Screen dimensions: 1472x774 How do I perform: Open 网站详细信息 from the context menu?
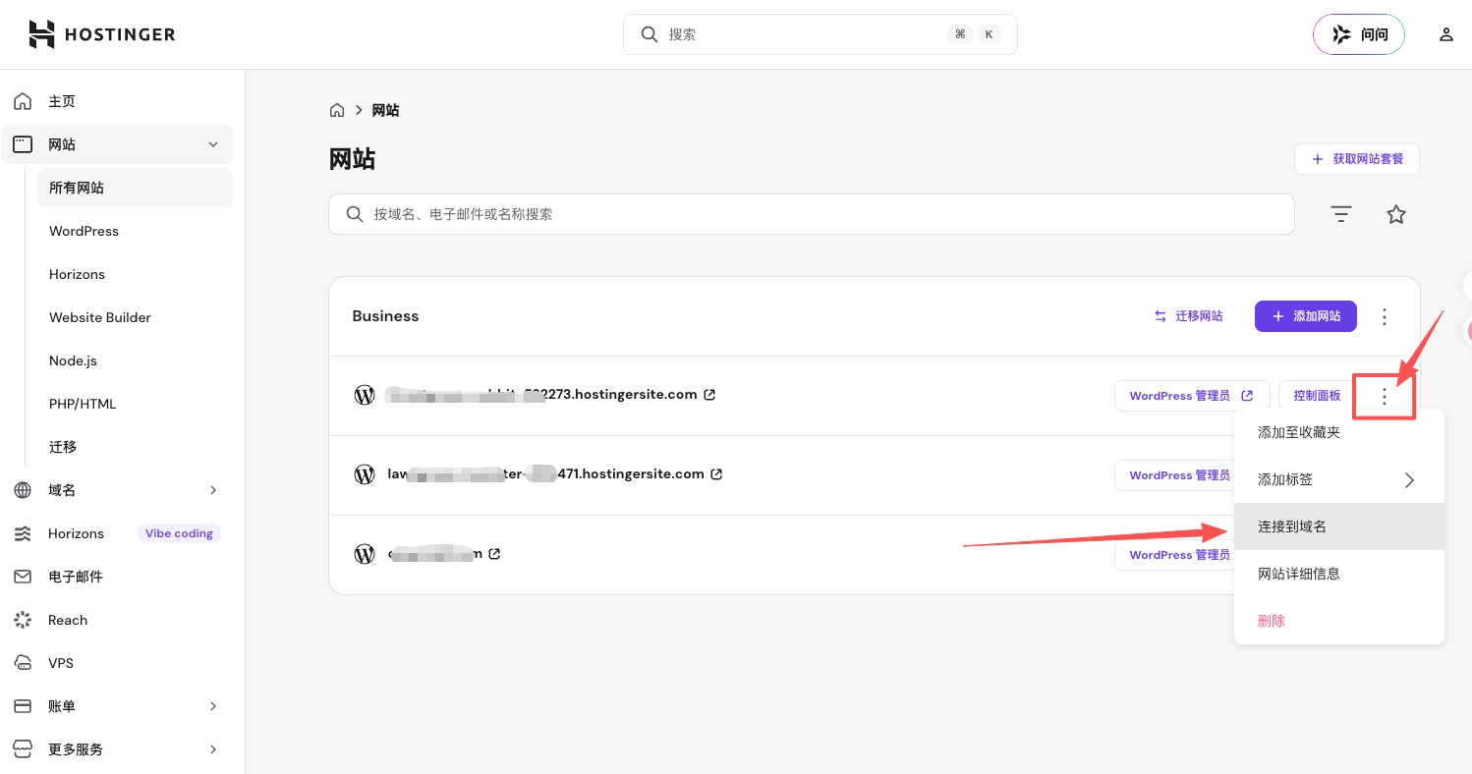click(x=1339, y=574)
